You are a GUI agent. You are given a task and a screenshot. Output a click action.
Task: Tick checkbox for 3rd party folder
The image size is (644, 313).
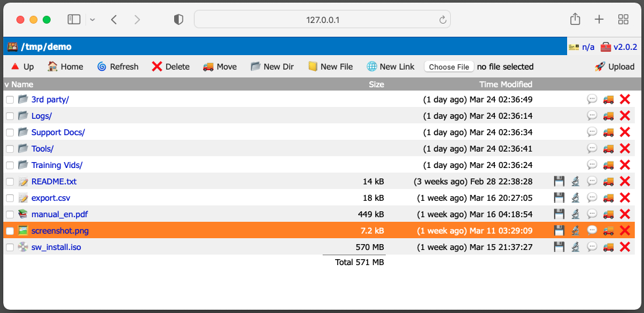click(10, 99)
